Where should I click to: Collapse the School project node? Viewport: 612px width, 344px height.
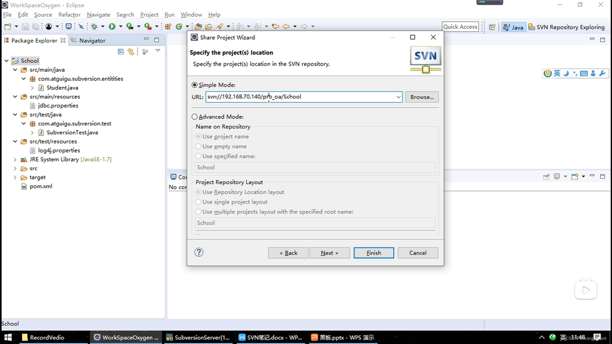point(6,61)
